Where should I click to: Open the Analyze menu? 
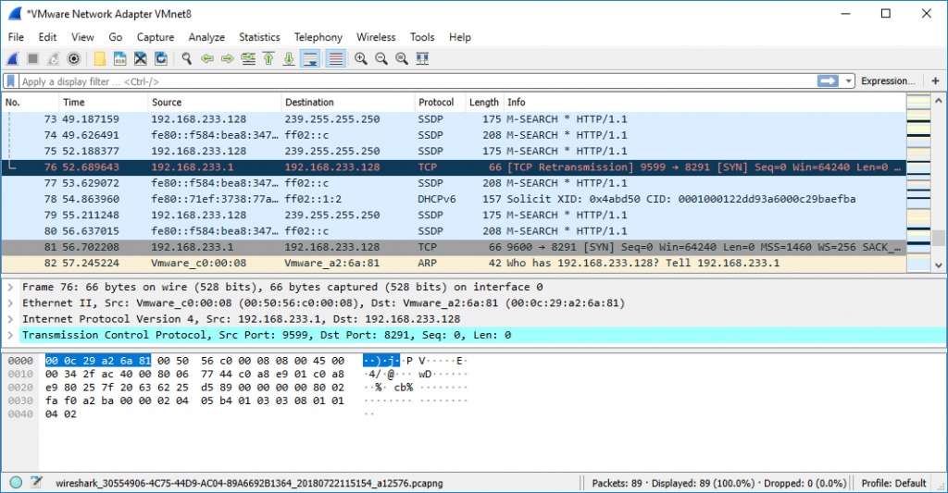(206, 37)
